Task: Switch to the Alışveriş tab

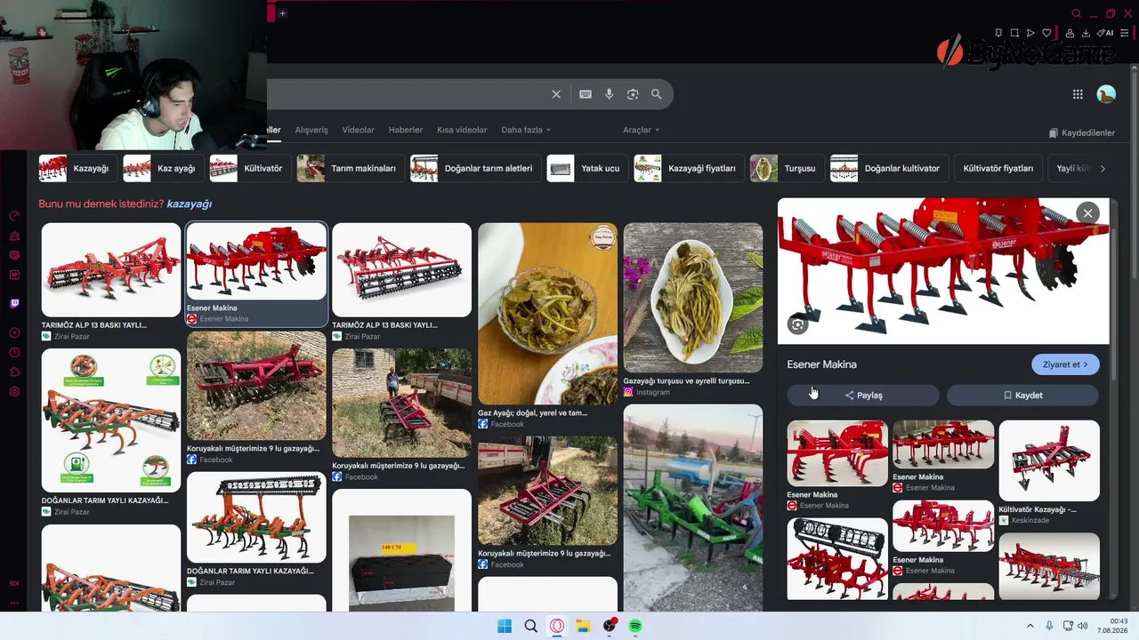Action: (311, 130)
